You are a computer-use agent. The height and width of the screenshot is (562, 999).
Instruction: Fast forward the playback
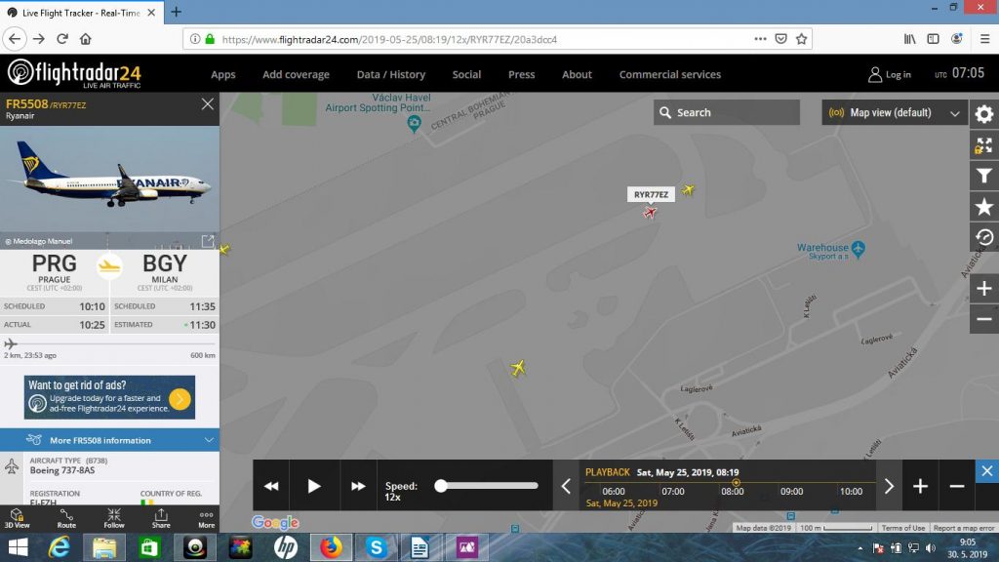(358, 486)
